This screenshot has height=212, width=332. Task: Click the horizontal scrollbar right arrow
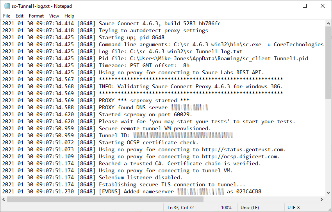(x=322, y=199)
